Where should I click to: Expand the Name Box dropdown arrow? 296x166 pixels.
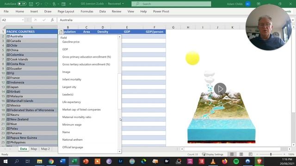point(23,20)
